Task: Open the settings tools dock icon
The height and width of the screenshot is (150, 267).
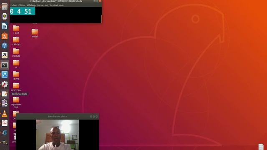Action: pyautogui.click(x=5, y=84)
